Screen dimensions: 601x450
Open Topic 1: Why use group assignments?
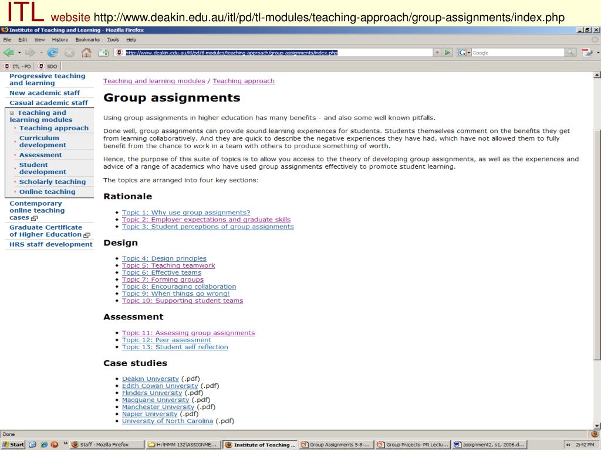tap(186, 212)
